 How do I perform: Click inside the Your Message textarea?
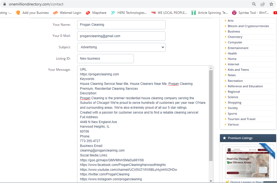[x=143, y=124]
